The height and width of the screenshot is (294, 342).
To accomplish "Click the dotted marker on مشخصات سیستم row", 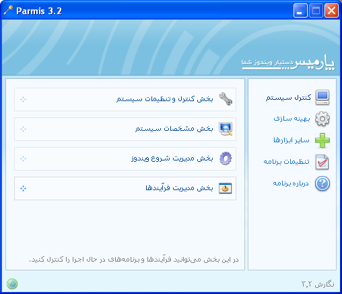I will 23,129.
